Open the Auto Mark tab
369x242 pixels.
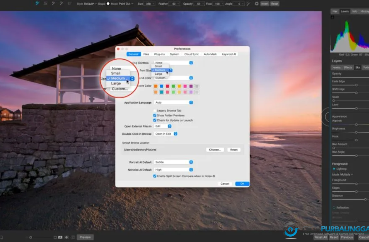210,54
